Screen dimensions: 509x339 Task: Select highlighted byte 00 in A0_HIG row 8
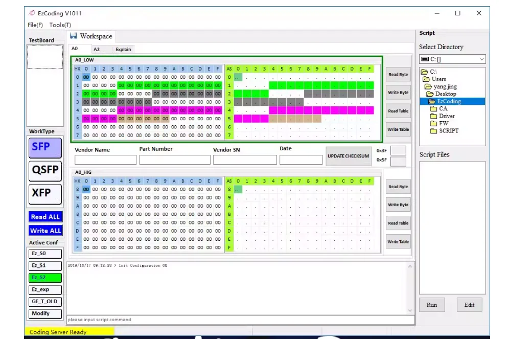(86, 189)
